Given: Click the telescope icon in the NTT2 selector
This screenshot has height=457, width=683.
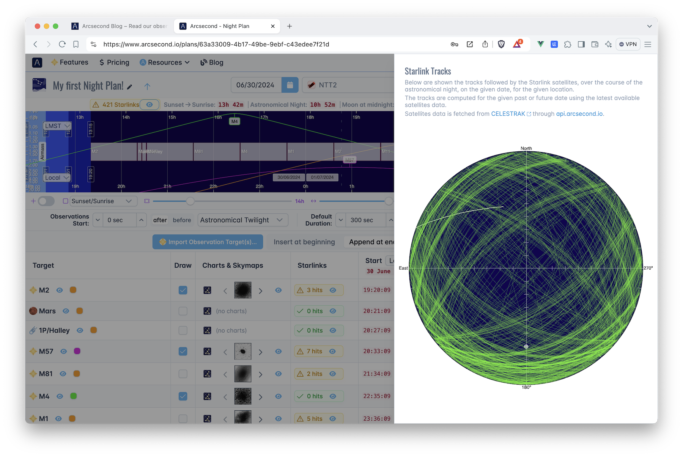Looking at the screenshot, I should [x=312, y=85].
